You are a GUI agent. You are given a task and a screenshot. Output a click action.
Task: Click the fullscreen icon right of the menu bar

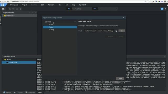point(167,5)
